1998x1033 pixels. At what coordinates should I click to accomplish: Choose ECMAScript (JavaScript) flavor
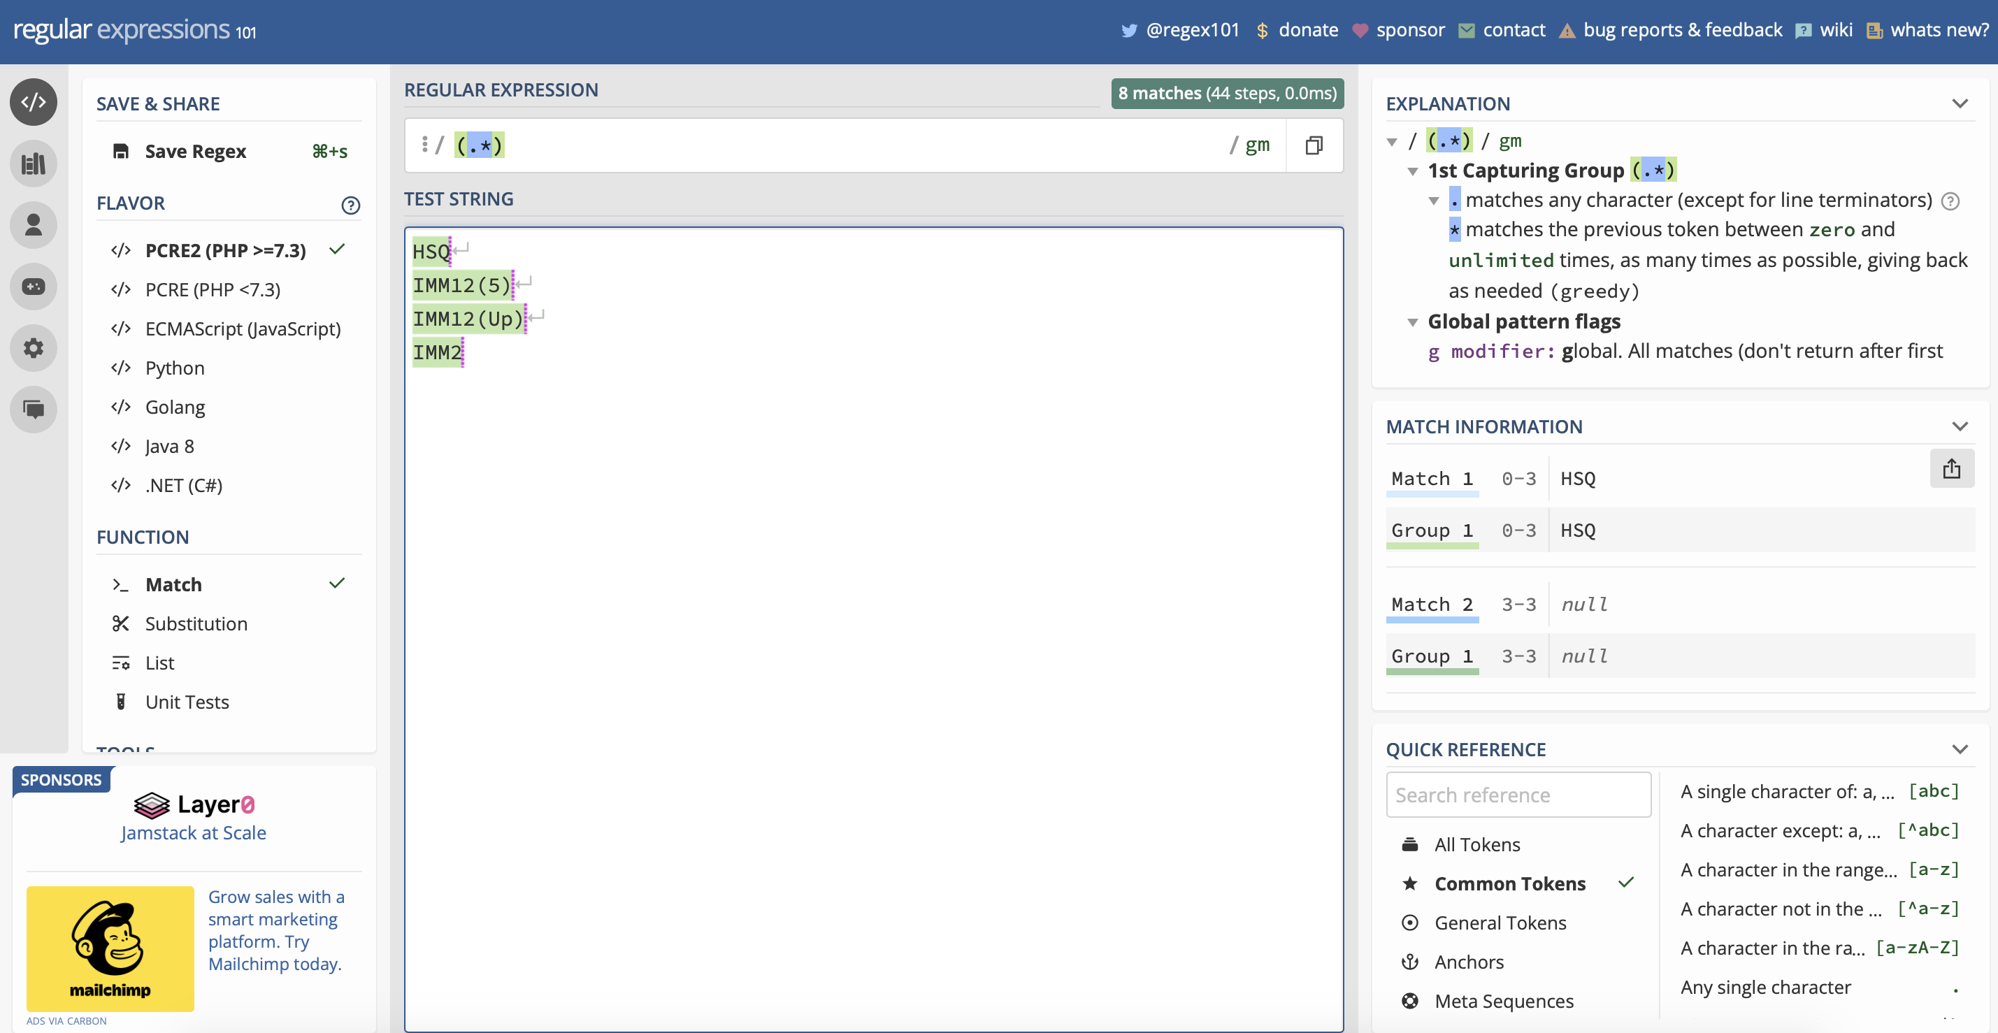[242, 328]
